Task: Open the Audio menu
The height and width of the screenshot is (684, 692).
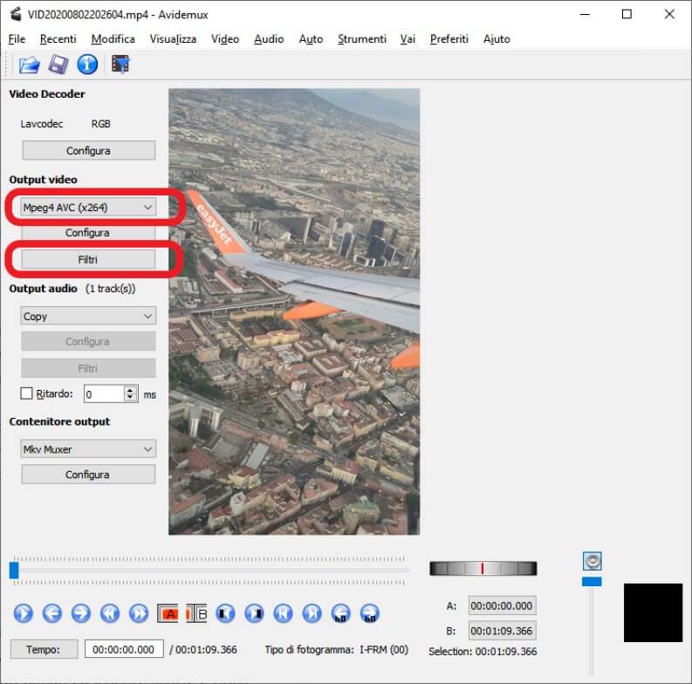Action: tap(269, 39)
